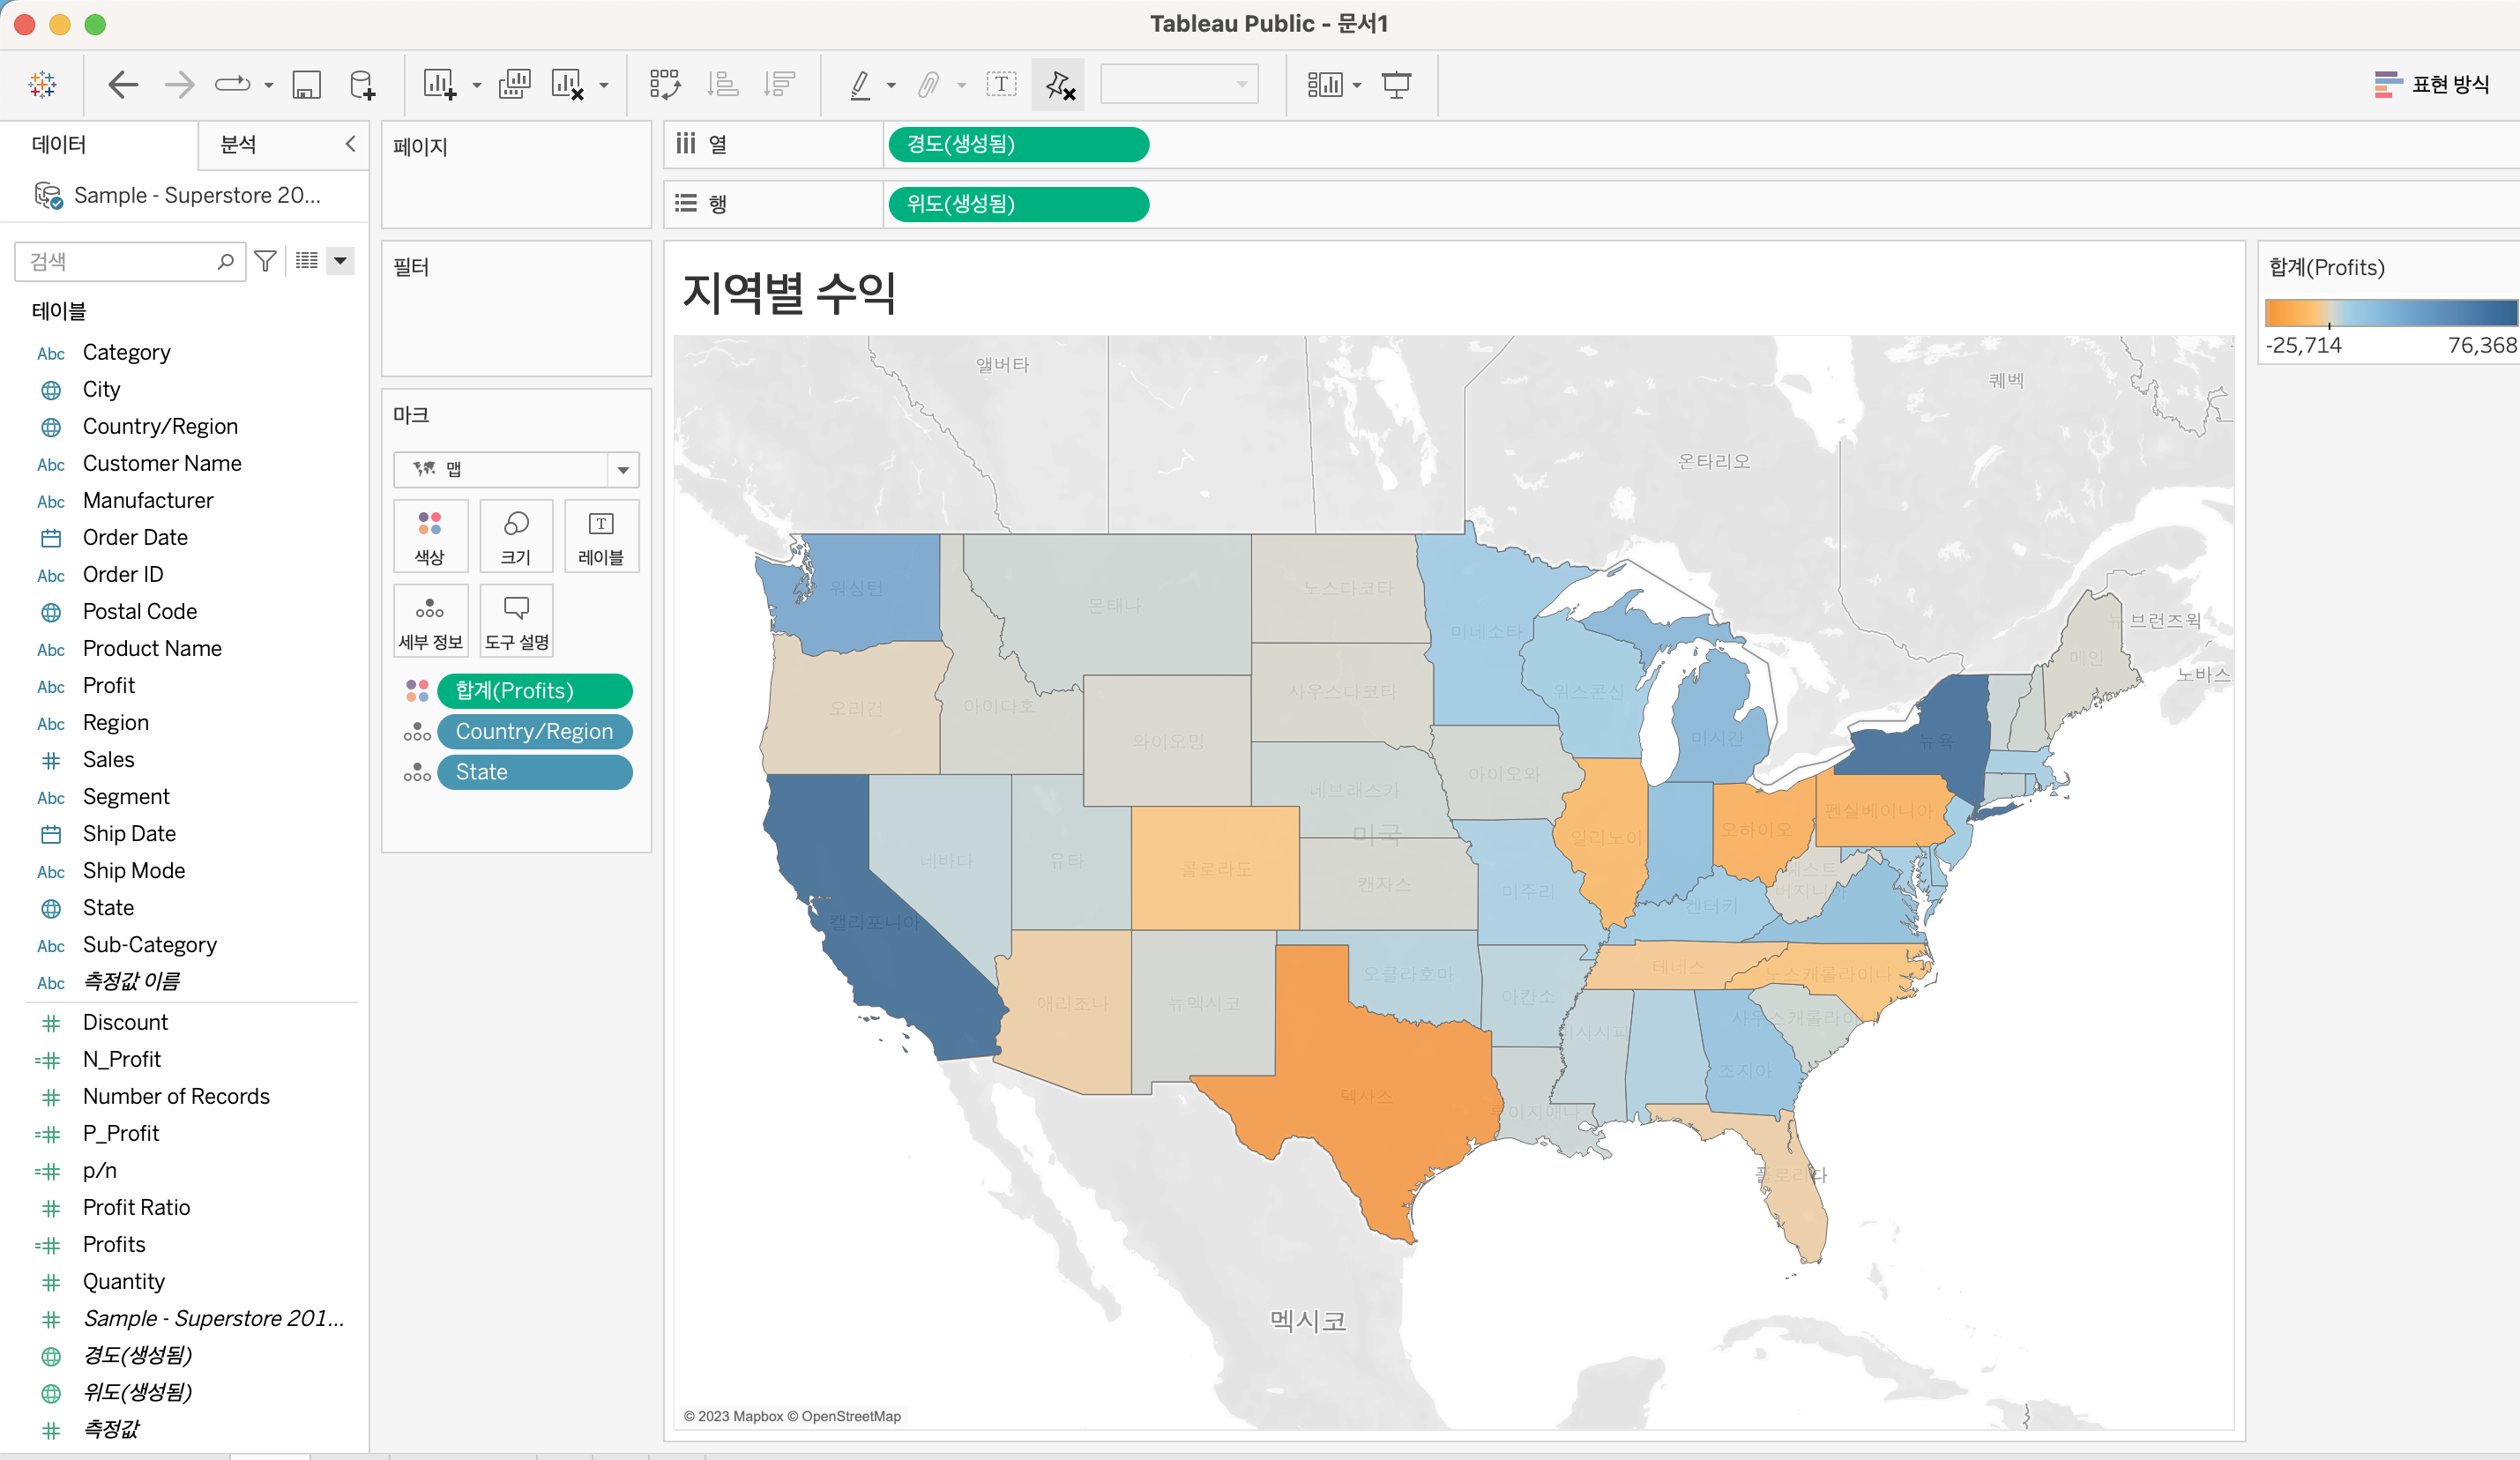Screen dimensions: 2520x1460
Task: Open show/hide cards dropdown arrow
Action: [1357, 86]
